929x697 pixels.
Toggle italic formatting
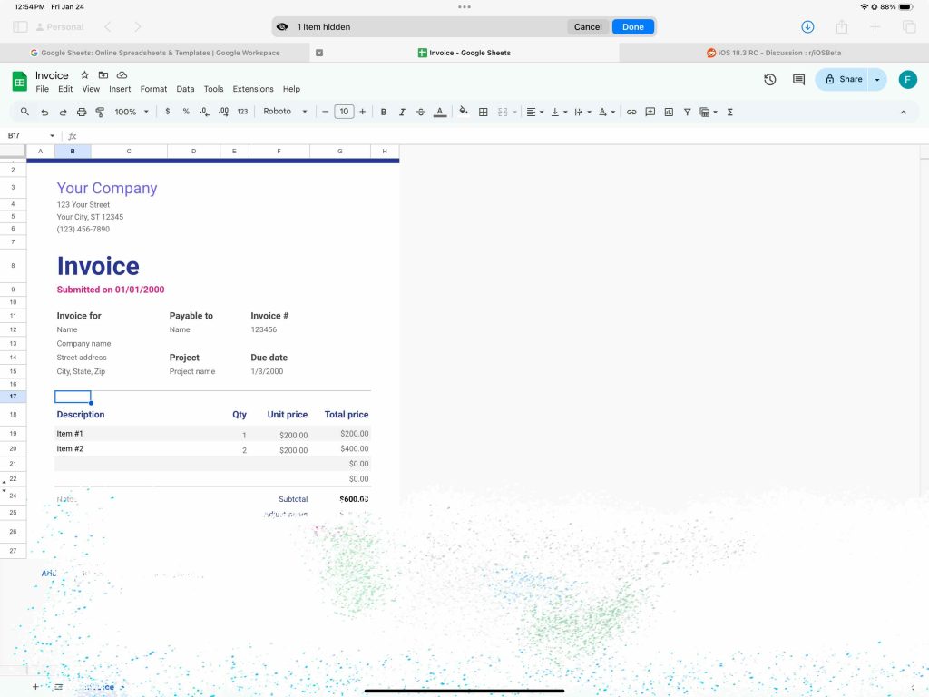[402, 112]
